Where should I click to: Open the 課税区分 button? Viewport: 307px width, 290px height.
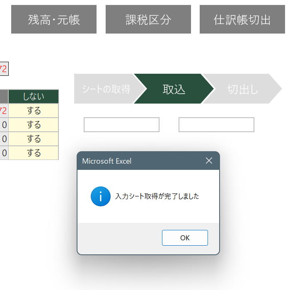(x=148, y=19)
